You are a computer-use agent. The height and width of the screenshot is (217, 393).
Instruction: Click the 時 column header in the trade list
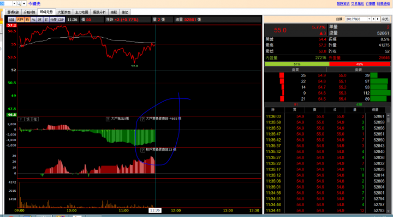pyautogui.click(x=275, y=110)
